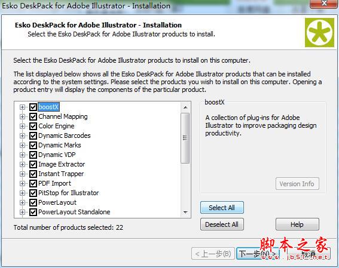339x268 pixels.
Task: Expand the boostX product tree node
Action: coord(22,107)
